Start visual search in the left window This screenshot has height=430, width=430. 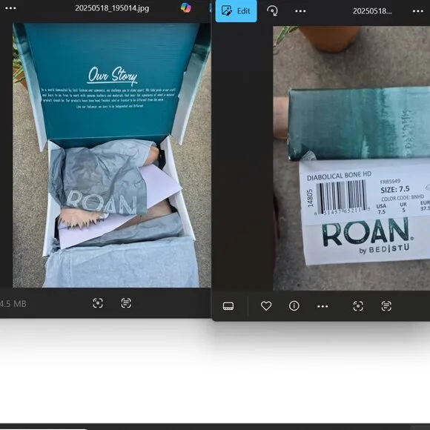click(98, 303)
